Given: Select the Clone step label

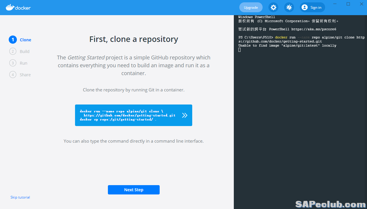Looking at the screenshot, I should pyautogui.click(x=26, y=40).
